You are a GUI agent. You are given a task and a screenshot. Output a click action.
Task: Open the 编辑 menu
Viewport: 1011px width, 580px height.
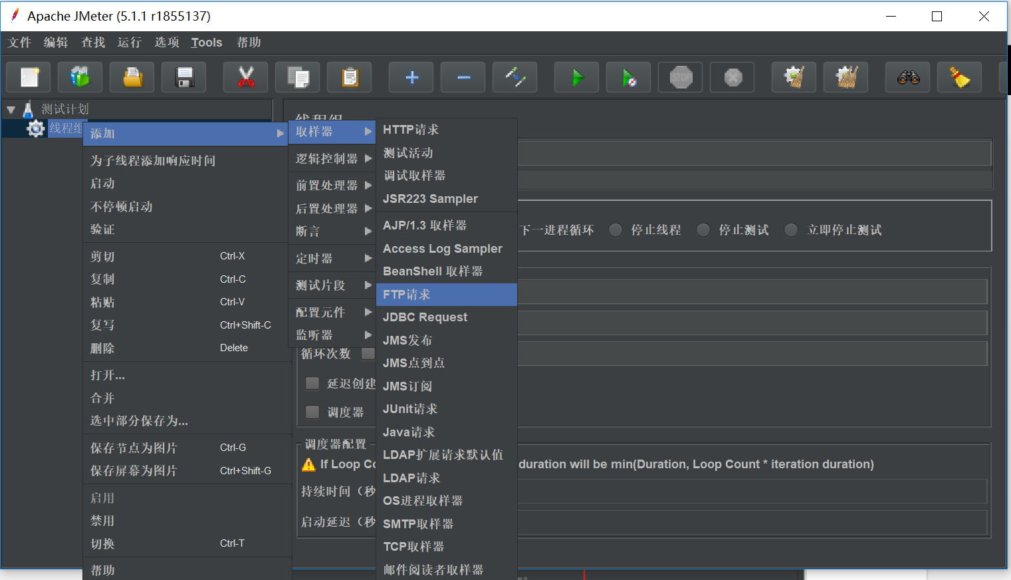(x=56, y=43)
